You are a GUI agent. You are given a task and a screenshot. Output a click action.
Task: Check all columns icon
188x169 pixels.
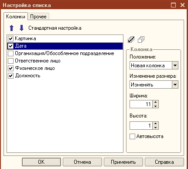[x=131, y=40]
